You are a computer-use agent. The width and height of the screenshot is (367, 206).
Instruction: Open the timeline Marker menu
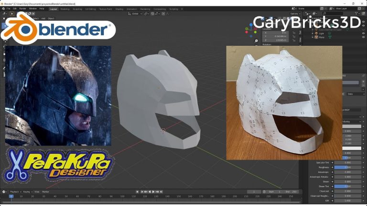[46, 192]
